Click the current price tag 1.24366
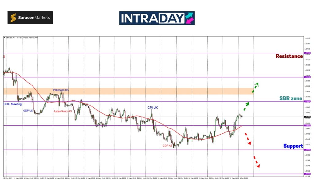 point(307,117)
